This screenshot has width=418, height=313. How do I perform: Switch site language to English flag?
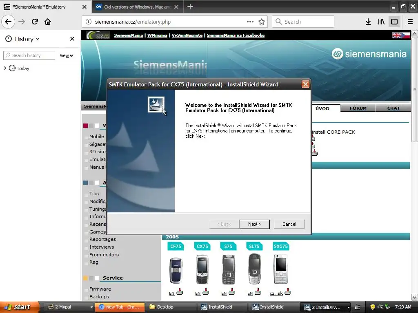point(396,35)
